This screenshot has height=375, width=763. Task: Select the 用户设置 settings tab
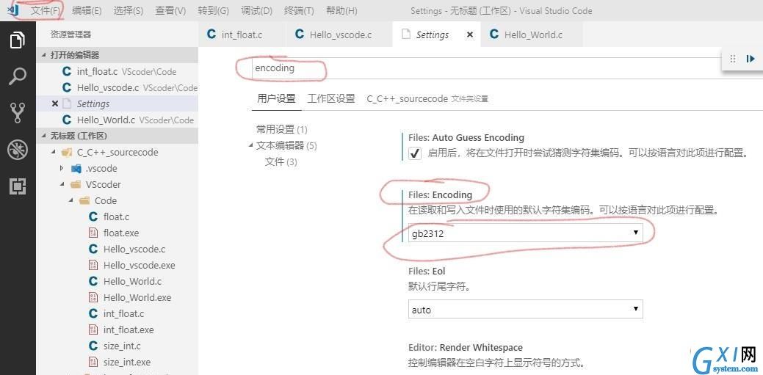[276, 99]
